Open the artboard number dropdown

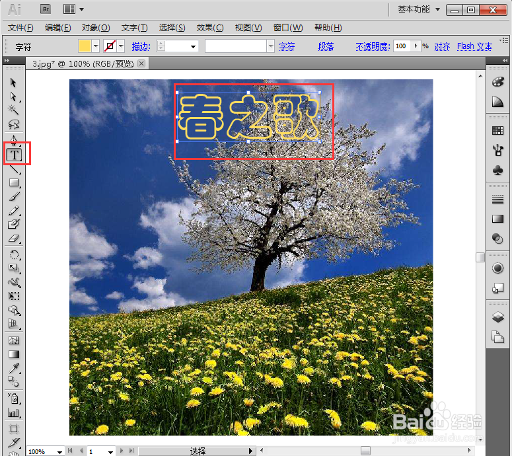click(111, 452)
